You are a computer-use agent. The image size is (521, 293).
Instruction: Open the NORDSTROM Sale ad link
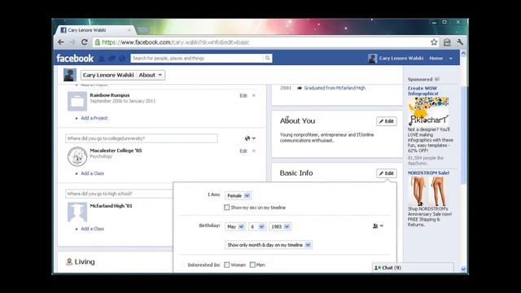pos(428,173)
